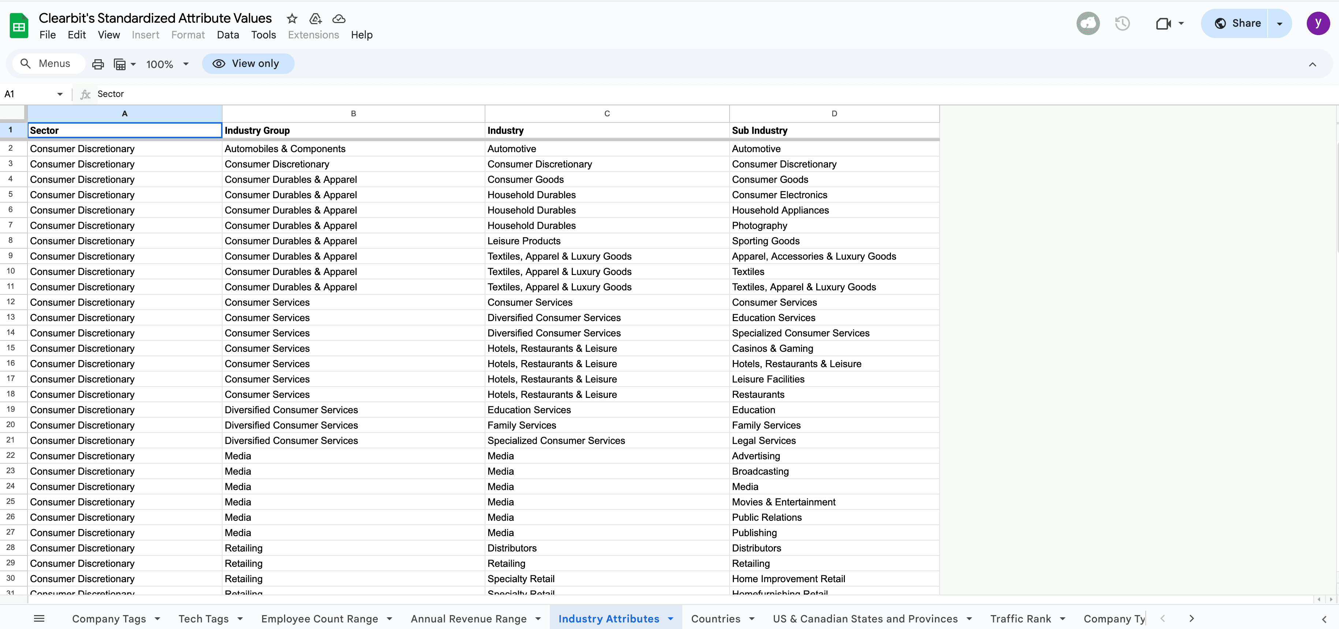Collapse the toolbar with the chevron
1339x629 pixels.
[1312, 64]
